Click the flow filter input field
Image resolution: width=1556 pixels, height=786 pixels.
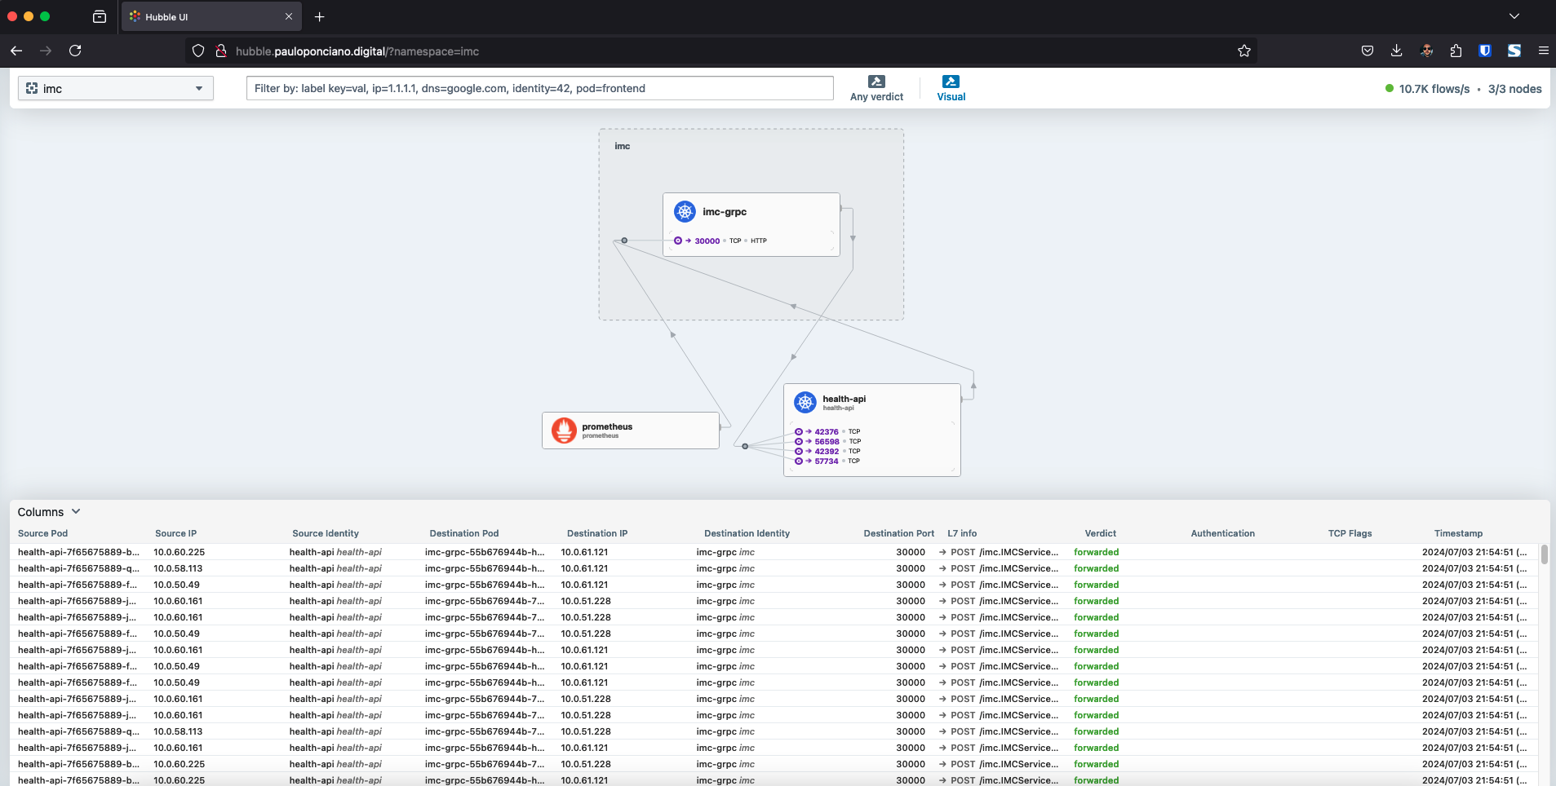point(539,88)
